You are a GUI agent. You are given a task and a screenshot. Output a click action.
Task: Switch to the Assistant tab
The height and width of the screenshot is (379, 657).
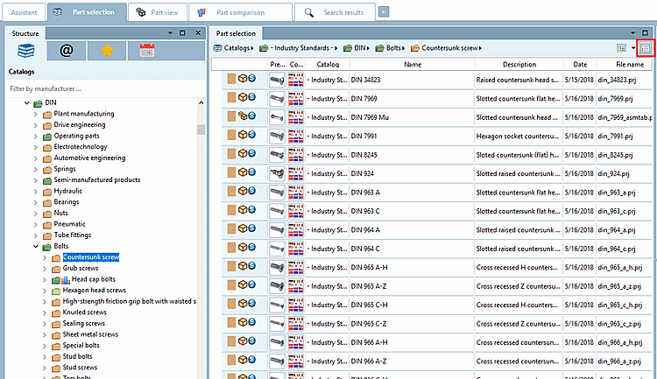point(24,12)
